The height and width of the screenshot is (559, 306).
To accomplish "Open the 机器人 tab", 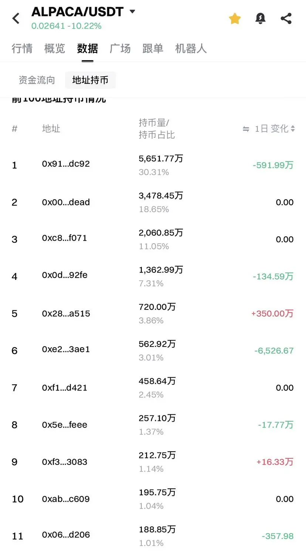I will tap(191, 48).
